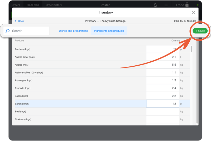Screen dimensions: 211x141
Task: Click the Products column header
Action: click(20, 40)
